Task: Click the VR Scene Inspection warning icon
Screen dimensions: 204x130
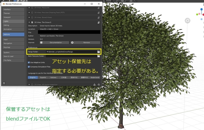Action: [94, 85]
